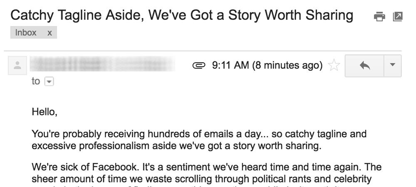Viewport: 416px width, 187px height.
Task: Click the paperclip attachment icon
Action: coord(199,66)
